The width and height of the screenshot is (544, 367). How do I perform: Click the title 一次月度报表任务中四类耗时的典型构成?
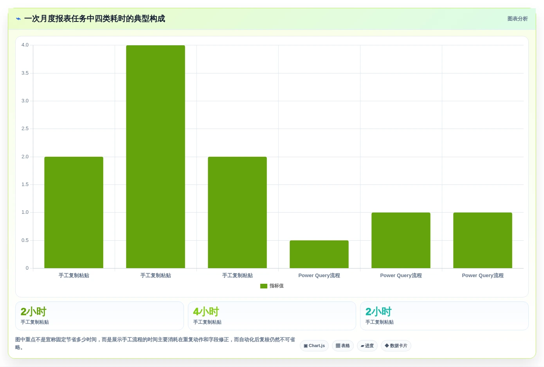[95, 19]
